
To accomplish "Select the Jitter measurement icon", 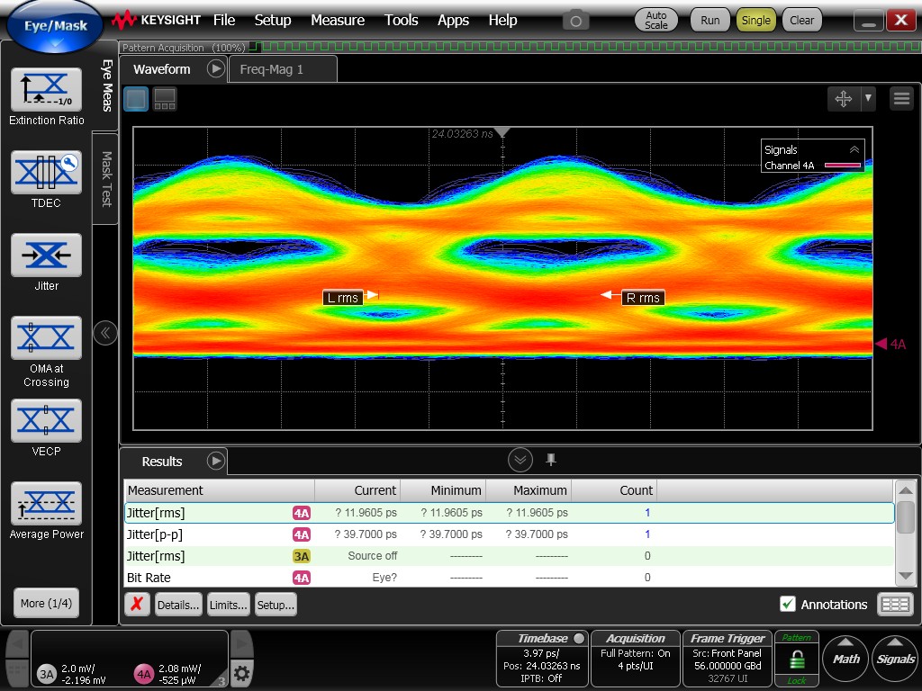I will [x=46, y=256].
